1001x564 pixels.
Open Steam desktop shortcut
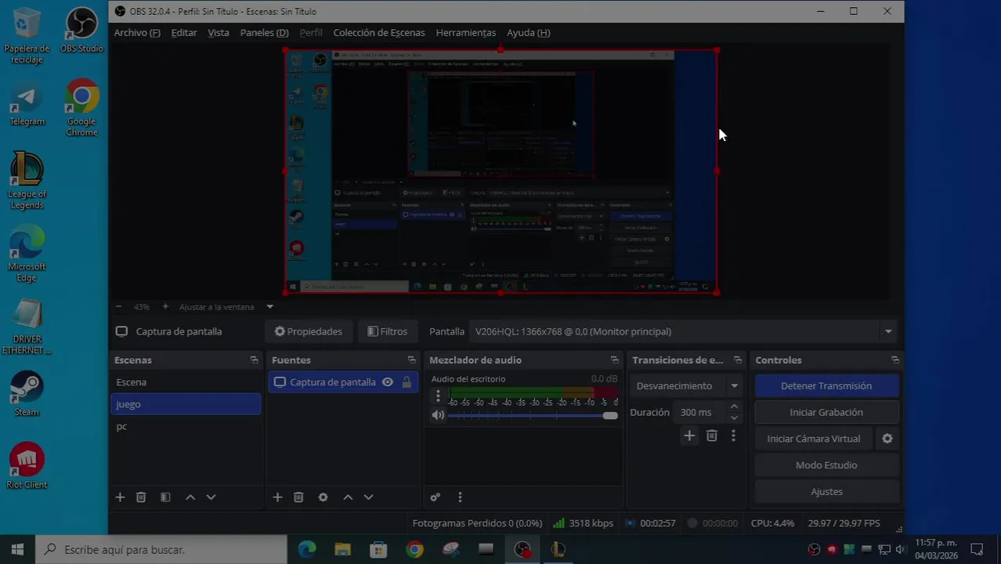click(27, 394)
